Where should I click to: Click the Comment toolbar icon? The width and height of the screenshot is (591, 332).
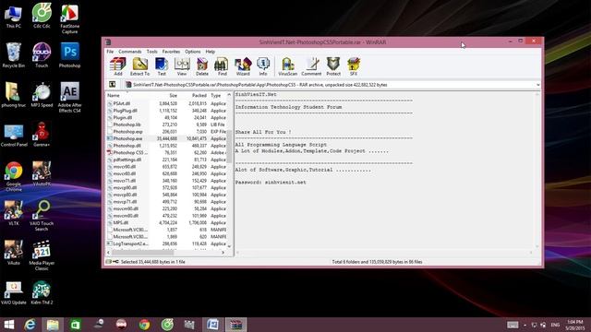[x=311, y=66]
